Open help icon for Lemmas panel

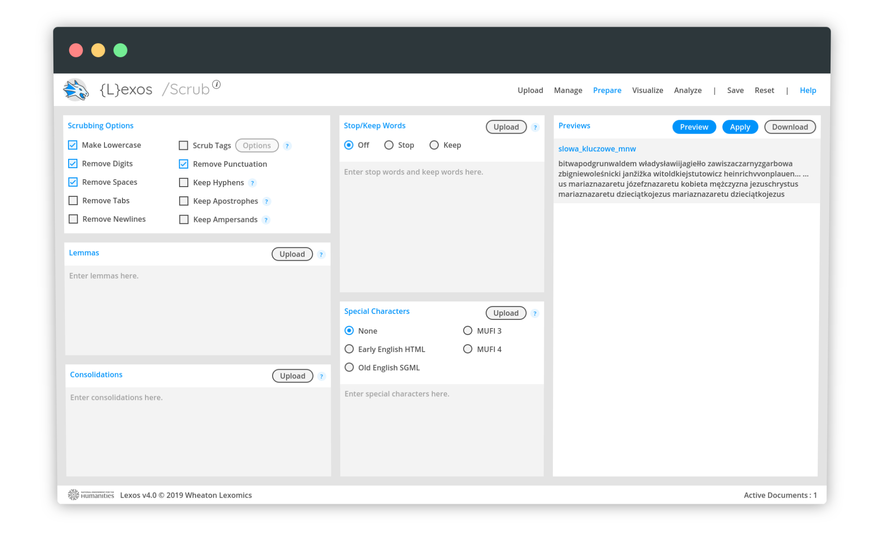point(321,254)
